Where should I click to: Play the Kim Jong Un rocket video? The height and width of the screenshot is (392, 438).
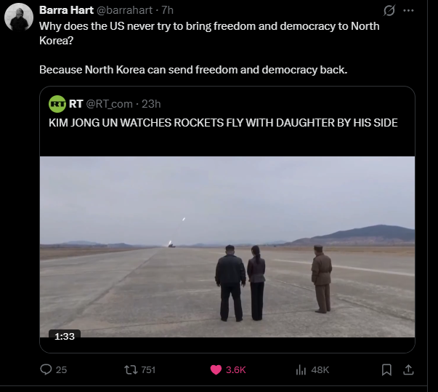click(227, 247)
